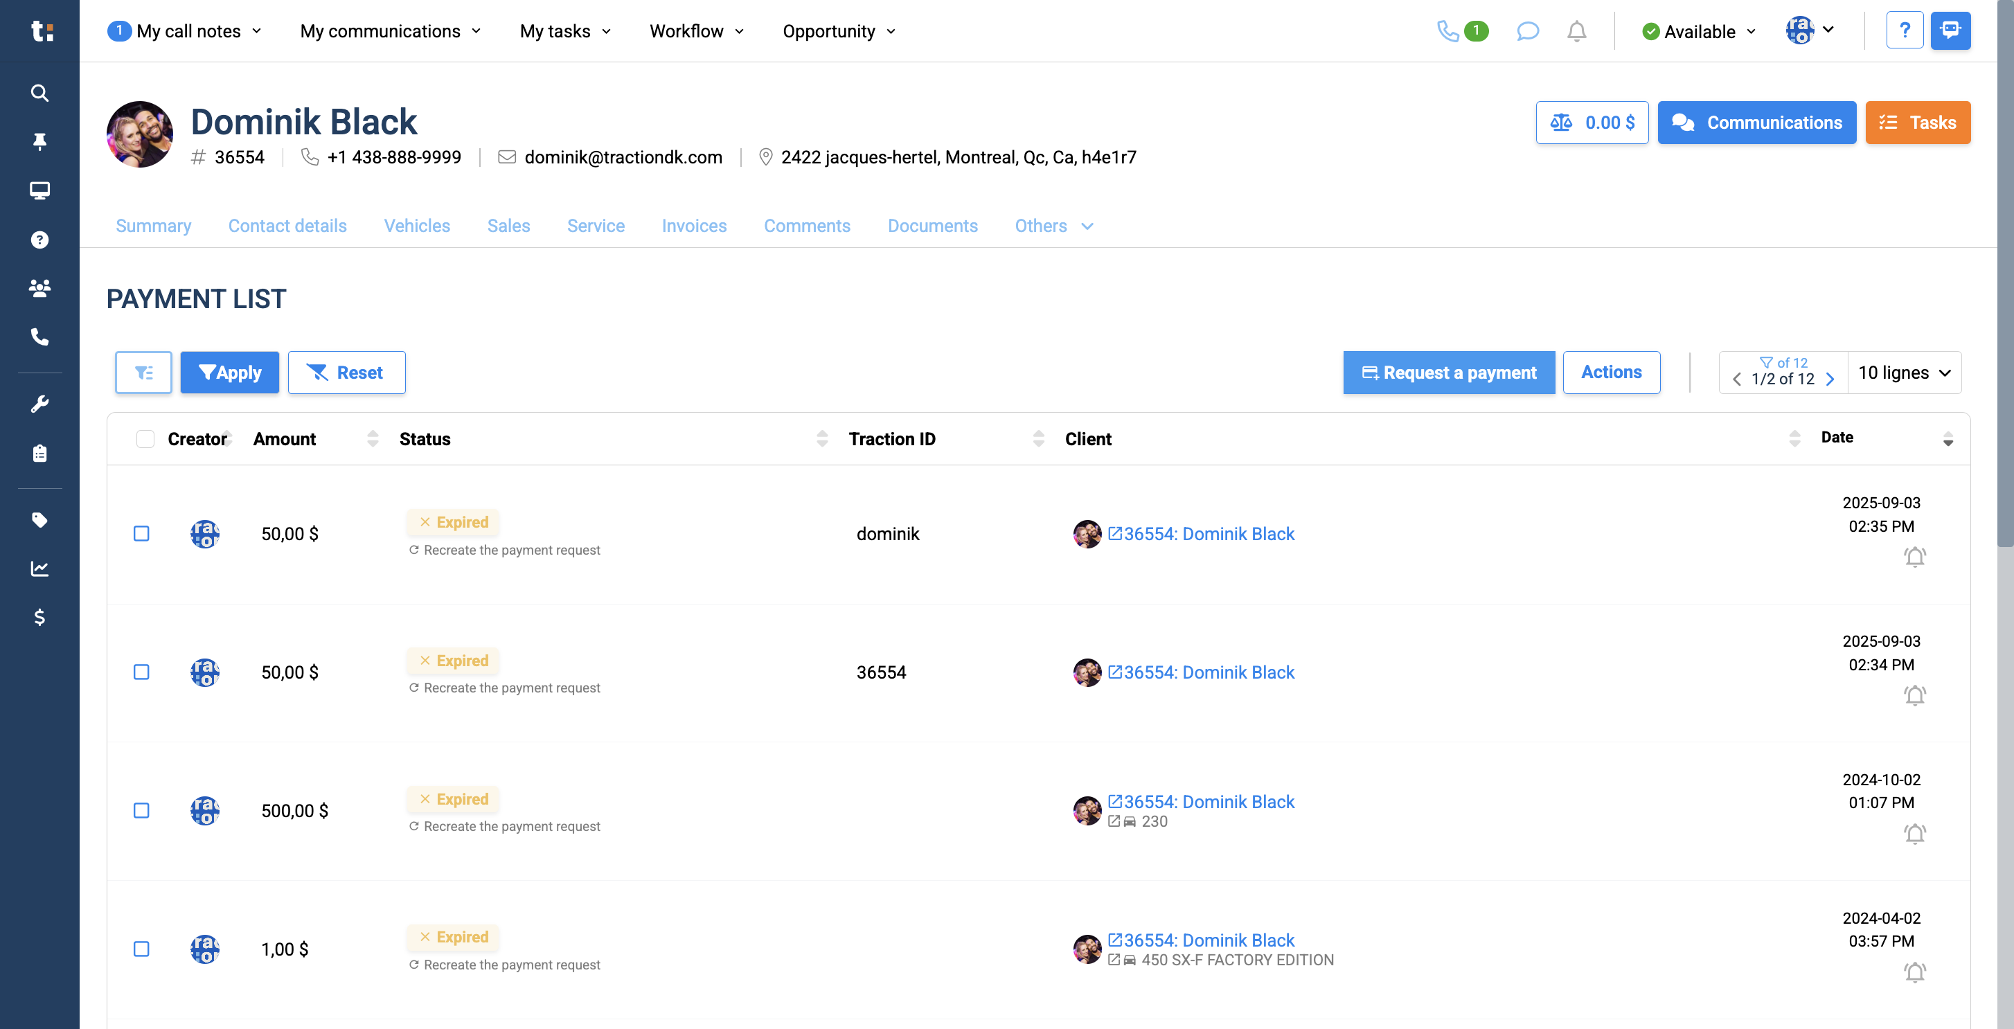Select the analytics chart icon in the sidebar

(x=39, y=569)
